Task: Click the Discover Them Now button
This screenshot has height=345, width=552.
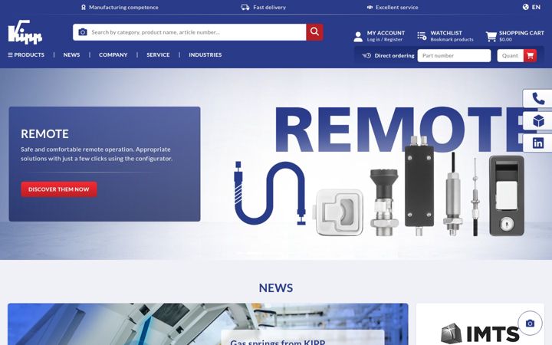Action: click(59, 189)
